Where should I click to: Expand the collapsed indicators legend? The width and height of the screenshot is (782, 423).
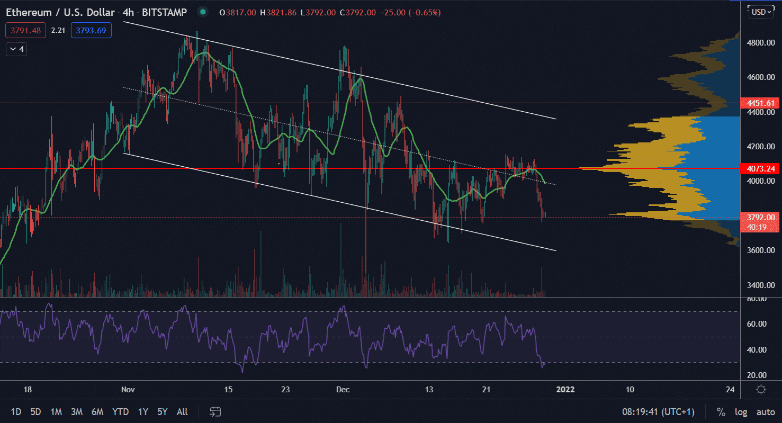[16, 49]
